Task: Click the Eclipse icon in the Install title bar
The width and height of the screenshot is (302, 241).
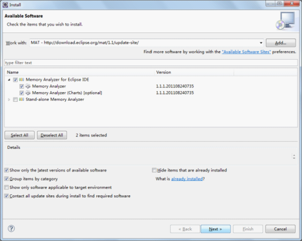Action: 6,5
